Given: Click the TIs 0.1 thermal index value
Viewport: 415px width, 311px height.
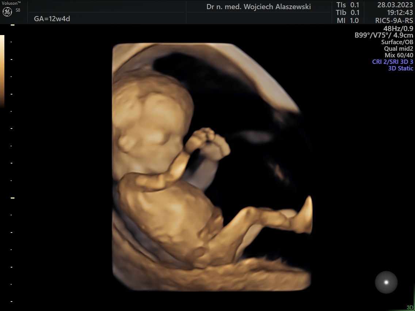Looking at the screenshot, I should point(348,5).
